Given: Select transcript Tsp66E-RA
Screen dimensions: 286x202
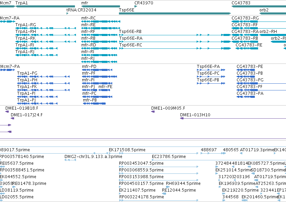Looking at the screenshot, I should (x=175, y=42).
